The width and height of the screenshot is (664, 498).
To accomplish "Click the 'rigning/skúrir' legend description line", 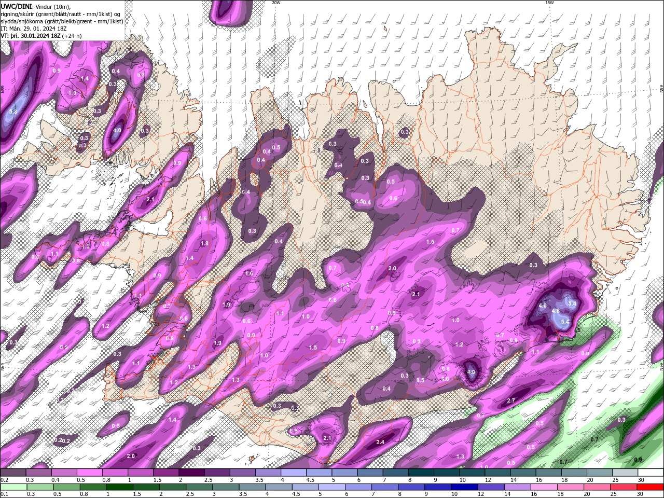I will (61, 14).
